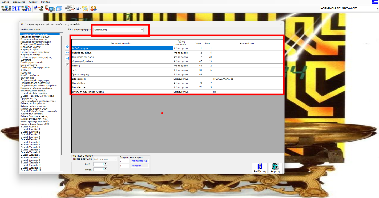Click the right arrow add-element button
379x198 pixels.
click(x=67, y=47)
